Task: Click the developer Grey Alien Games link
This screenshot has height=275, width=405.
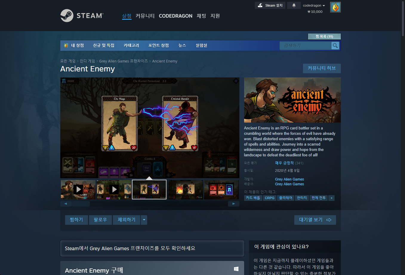Action: click(289, 179)
